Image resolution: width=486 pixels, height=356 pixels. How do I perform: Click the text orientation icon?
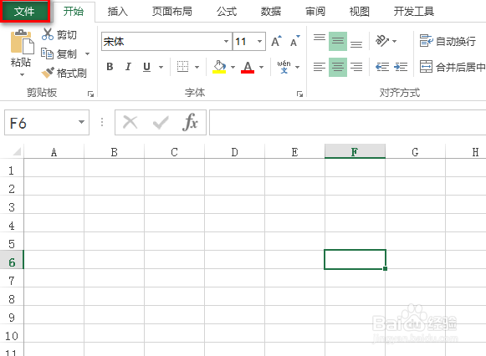[x=382, y=41]
